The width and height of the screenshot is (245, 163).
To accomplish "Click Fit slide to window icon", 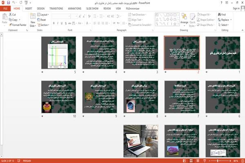I will coord(243,161).
